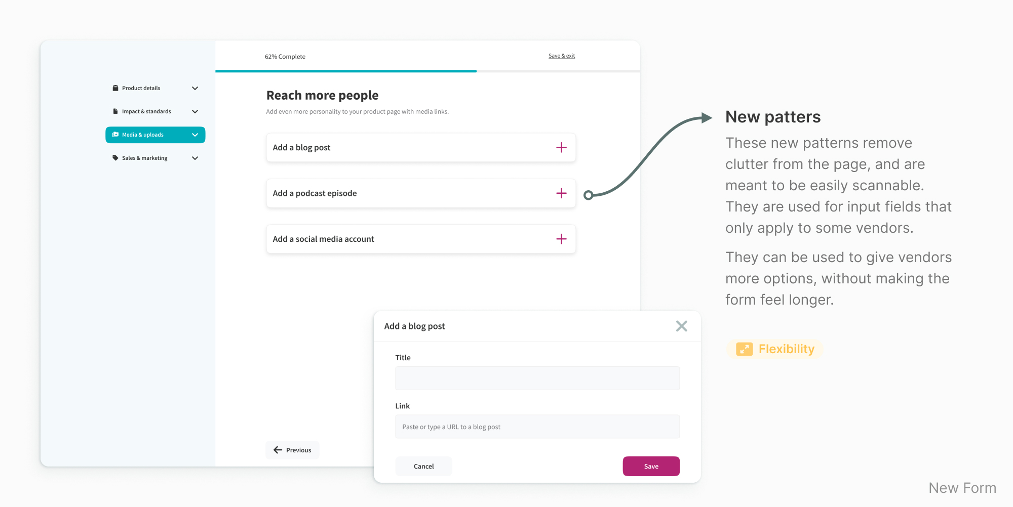This screenshot has width=1013, height=507.
Task: Click the 62% complete progress bar
Action: (346, 71)
